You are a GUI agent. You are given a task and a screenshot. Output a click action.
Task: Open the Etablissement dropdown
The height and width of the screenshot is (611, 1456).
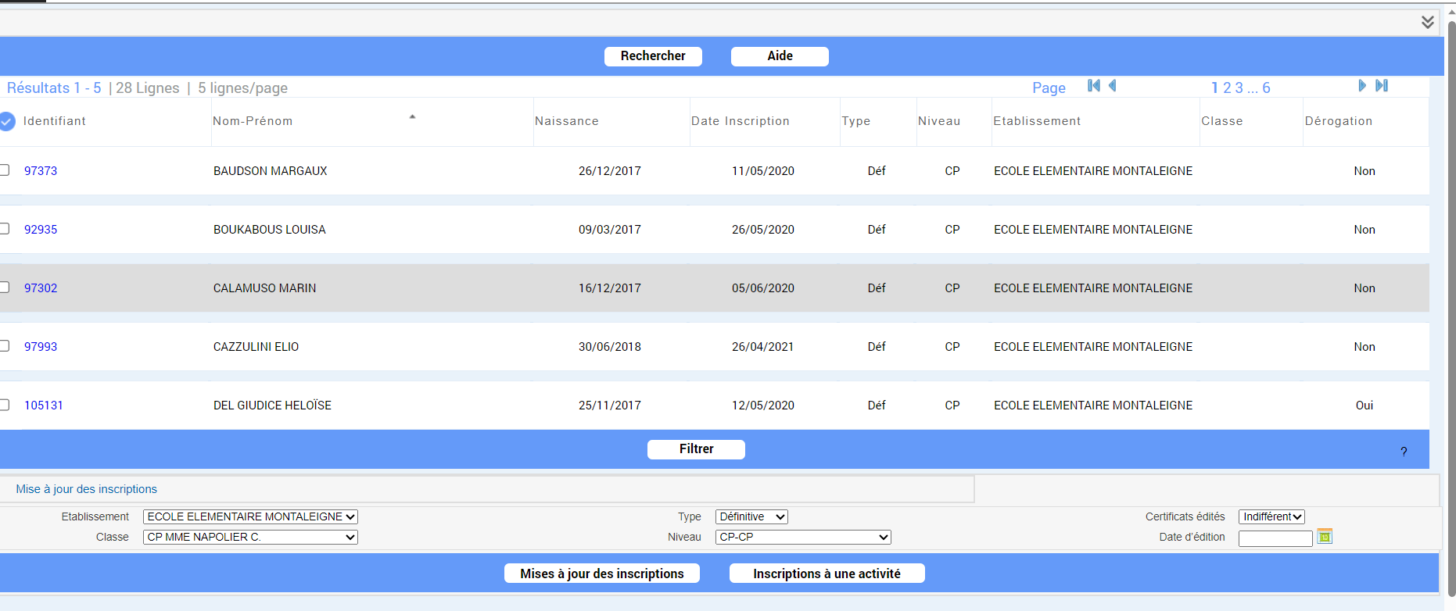[250, 516]
